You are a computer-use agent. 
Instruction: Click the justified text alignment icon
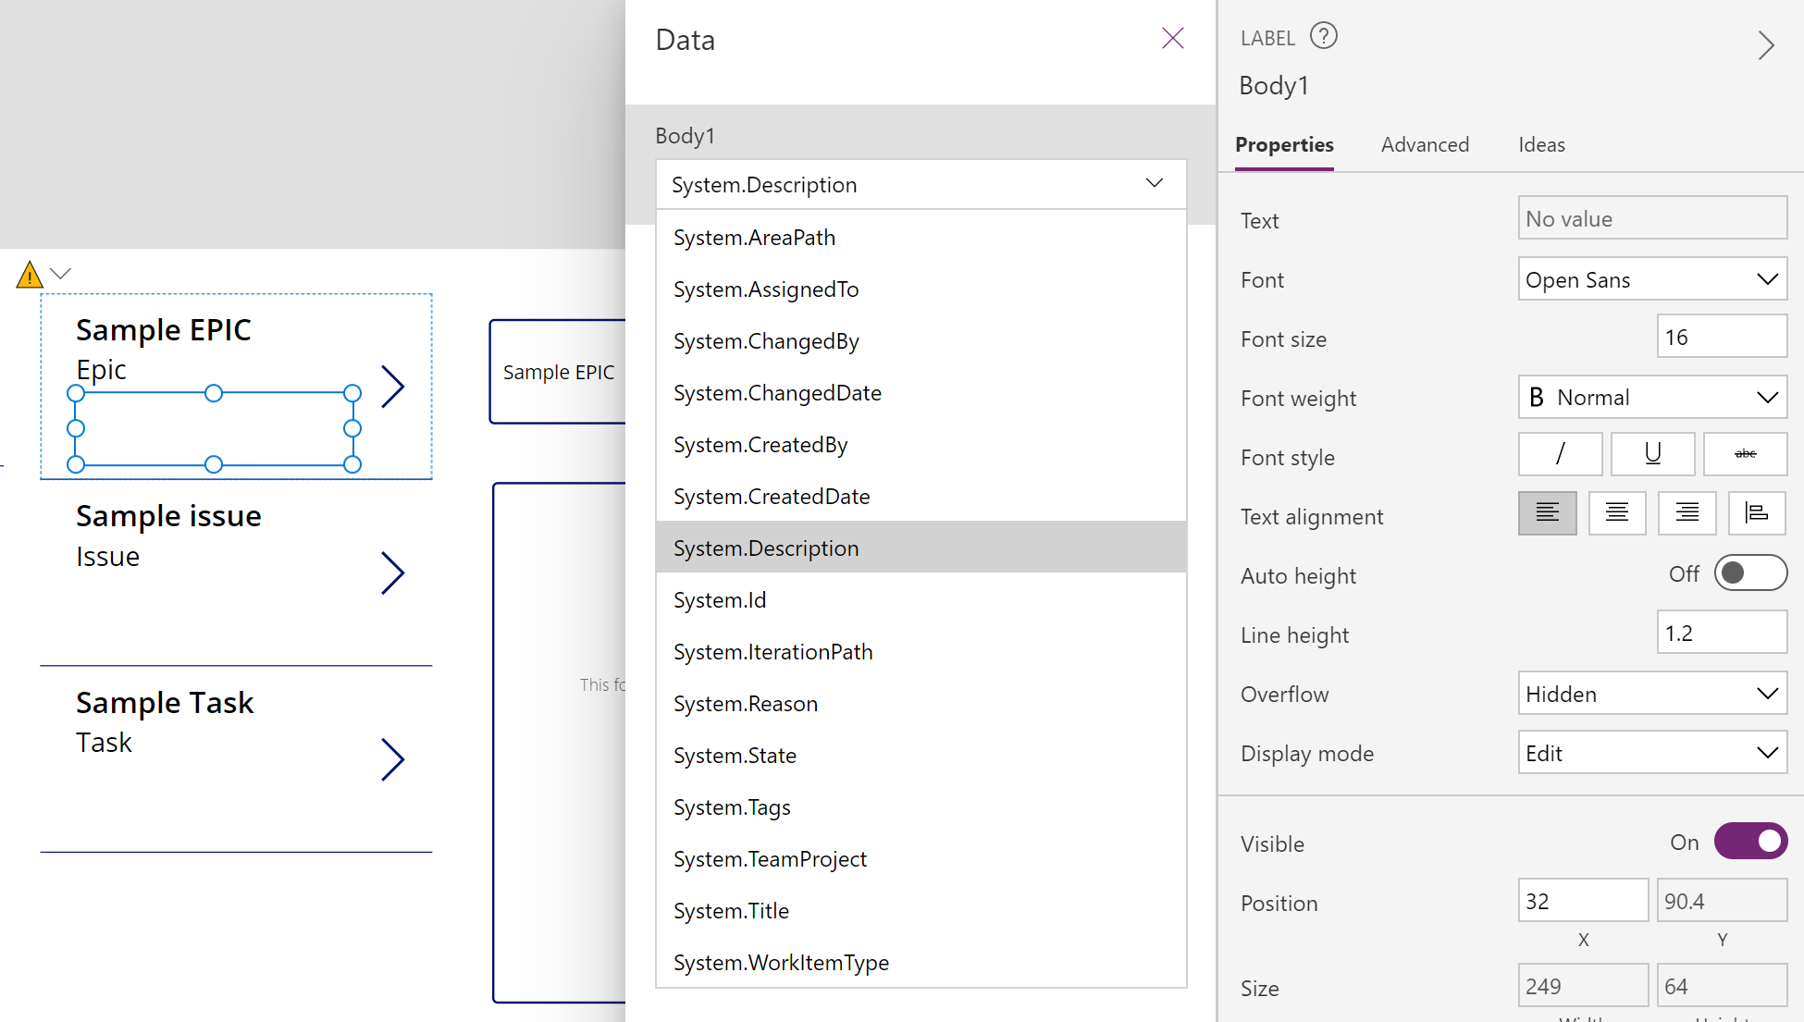(1756, 515)
